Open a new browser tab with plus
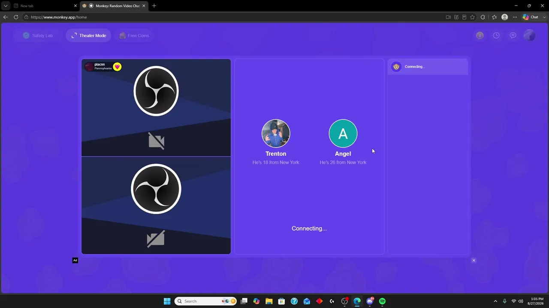549x308 pixels. pyautogui.click(x=154, y=6)
